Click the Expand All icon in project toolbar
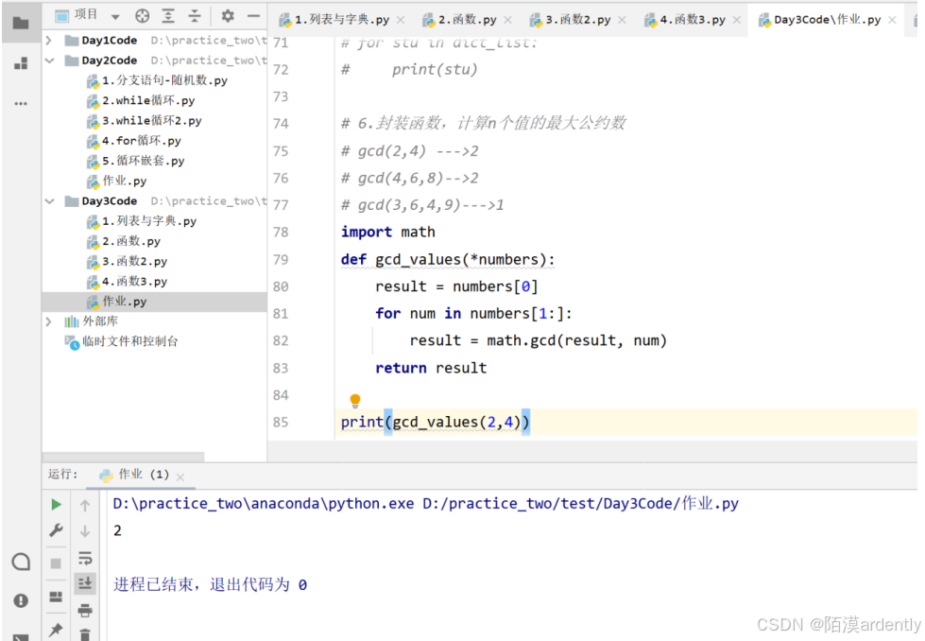 click(x=168, y=16)
